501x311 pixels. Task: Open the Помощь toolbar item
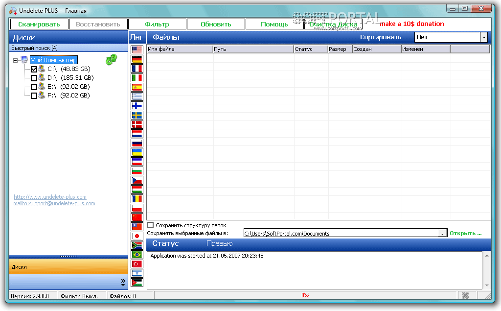coord(274,24)
